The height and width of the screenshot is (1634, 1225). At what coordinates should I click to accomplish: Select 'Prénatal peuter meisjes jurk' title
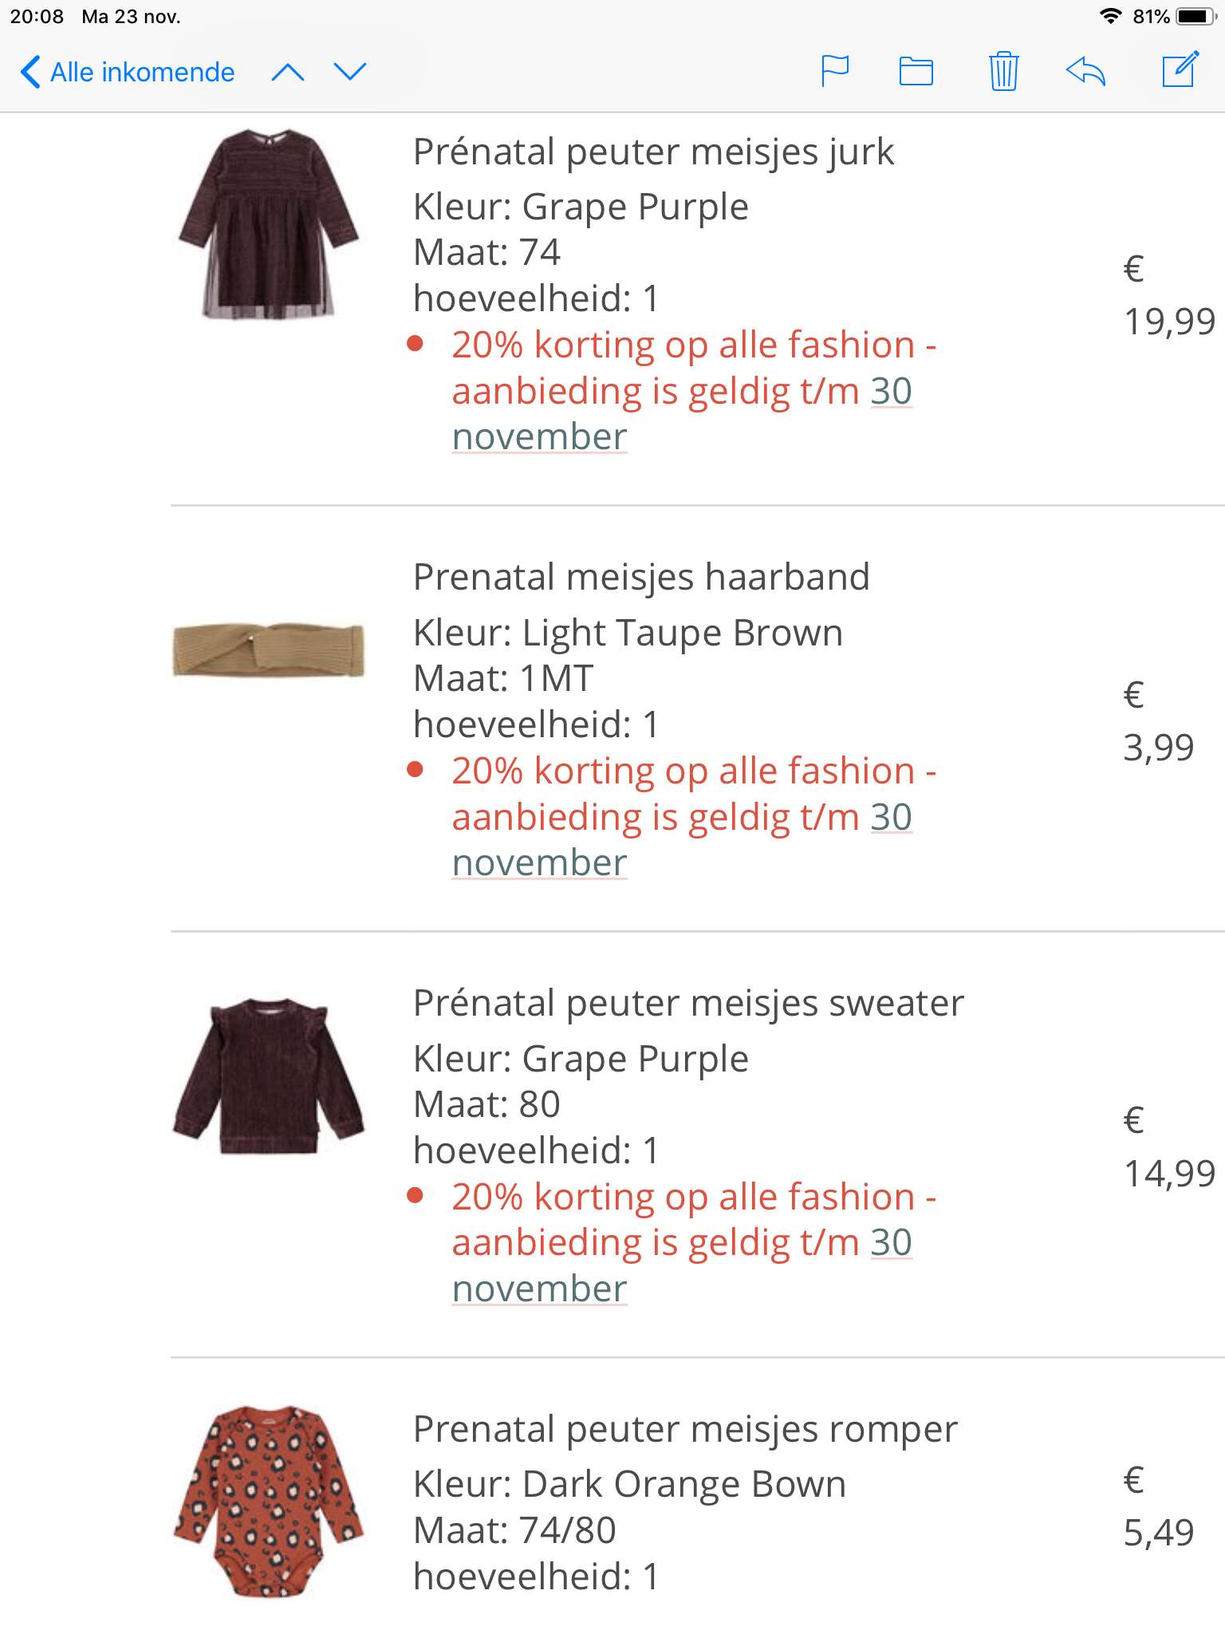coord(653,152)
